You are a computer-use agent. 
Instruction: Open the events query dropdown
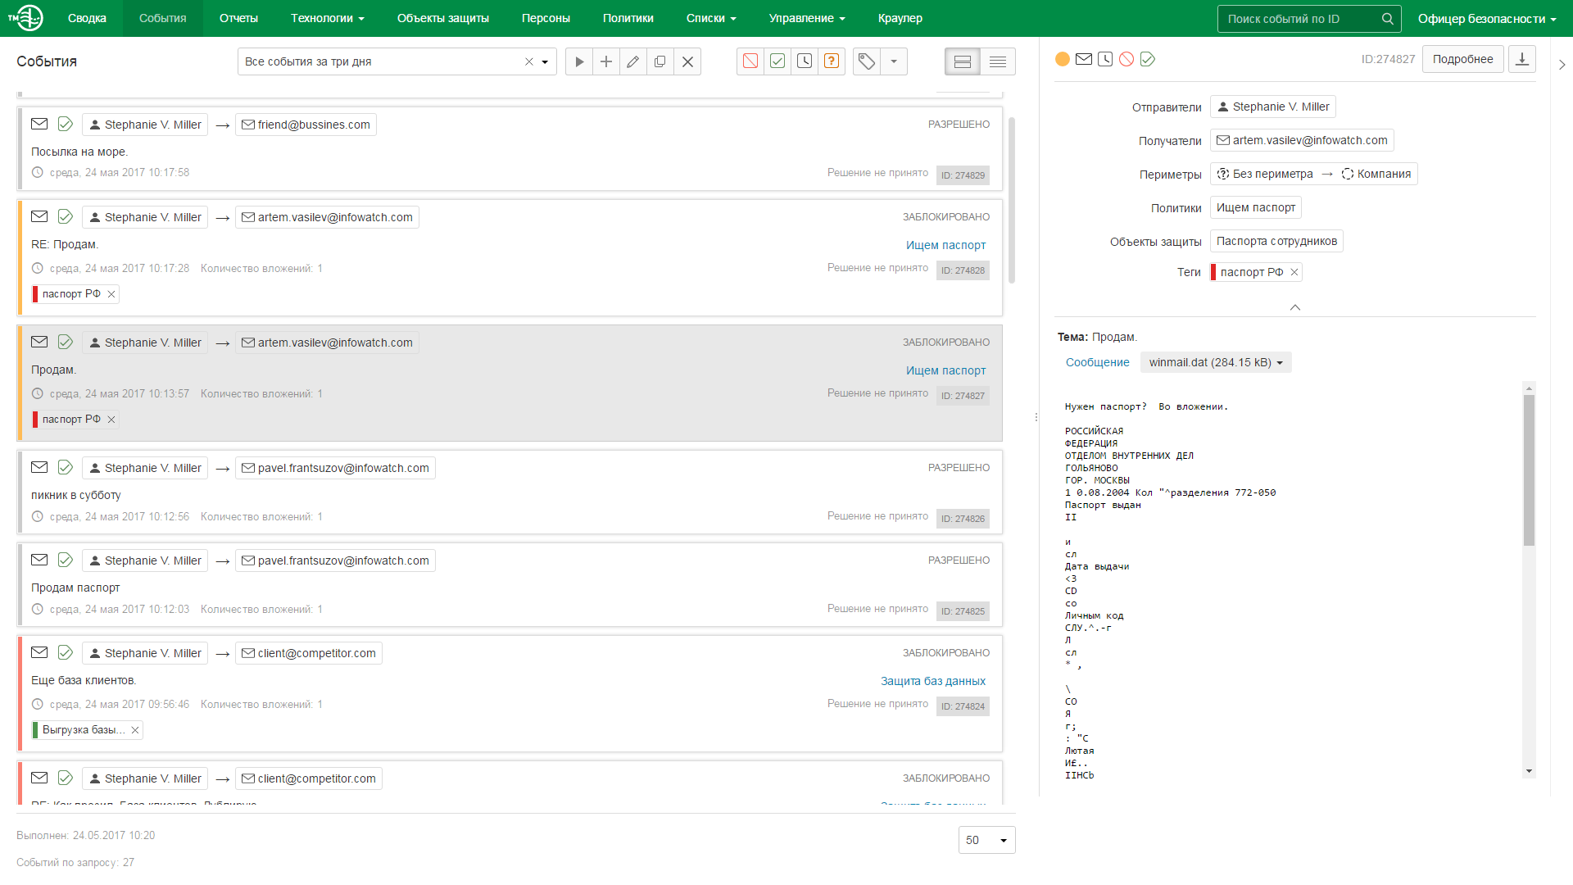click(545, 62)
